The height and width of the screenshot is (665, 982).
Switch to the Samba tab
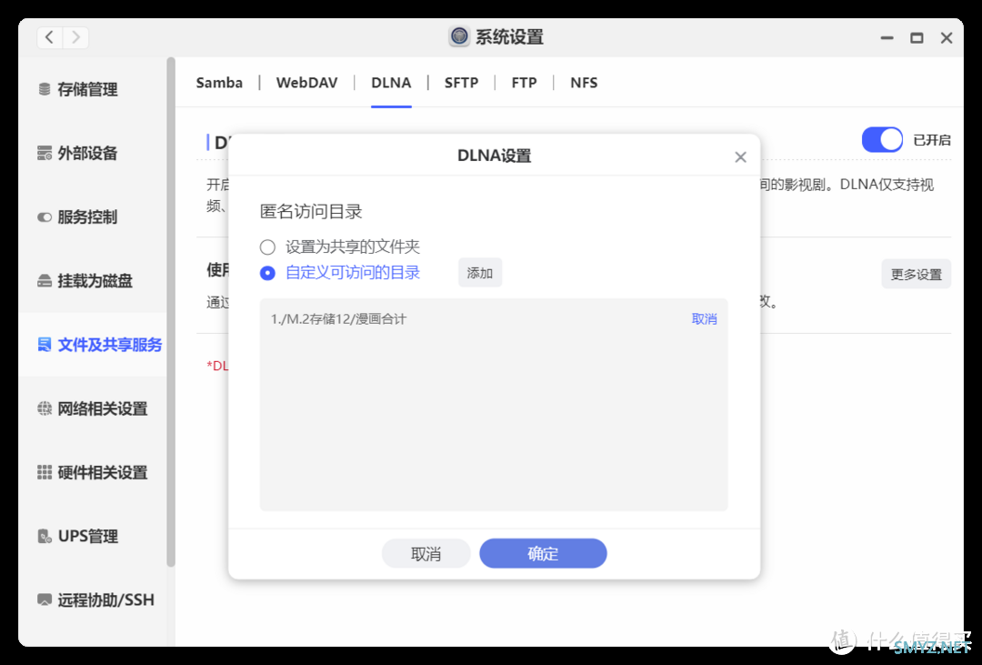coord(219,83)
